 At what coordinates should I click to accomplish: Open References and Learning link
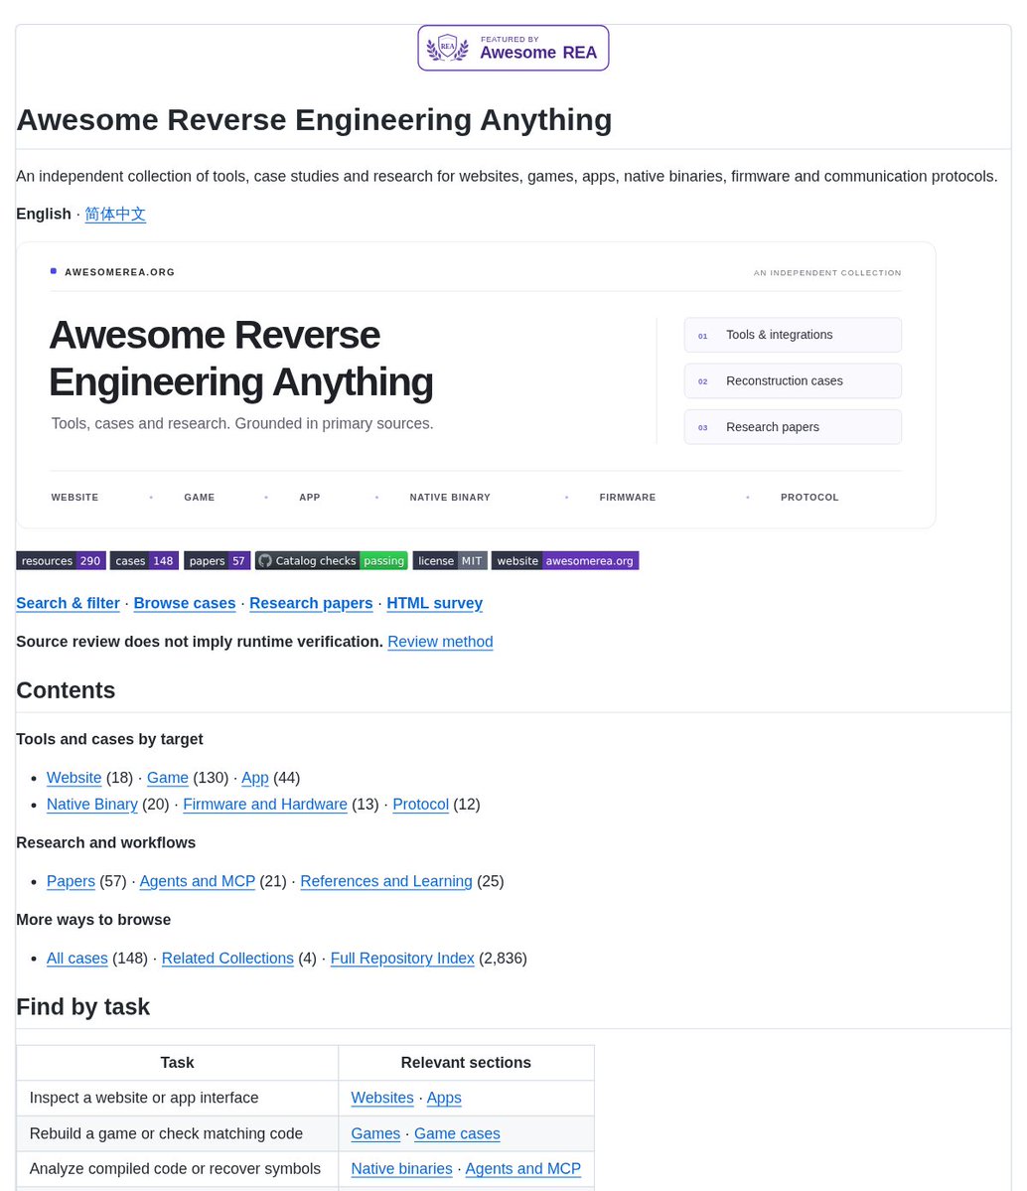point(386,881)
